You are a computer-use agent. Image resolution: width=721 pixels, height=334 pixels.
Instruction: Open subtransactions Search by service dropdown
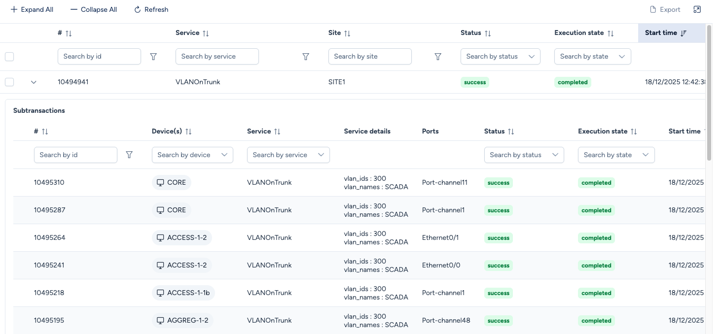(x=288, y=155)
